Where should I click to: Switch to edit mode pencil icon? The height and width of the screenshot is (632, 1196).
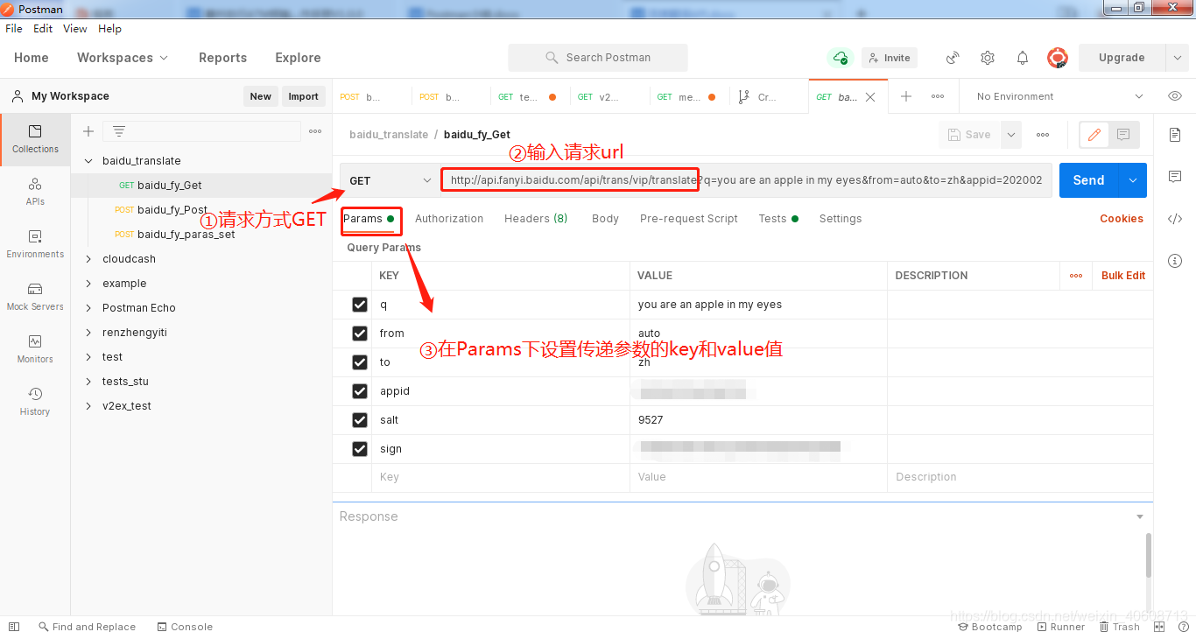click(x=1094, y=135)
